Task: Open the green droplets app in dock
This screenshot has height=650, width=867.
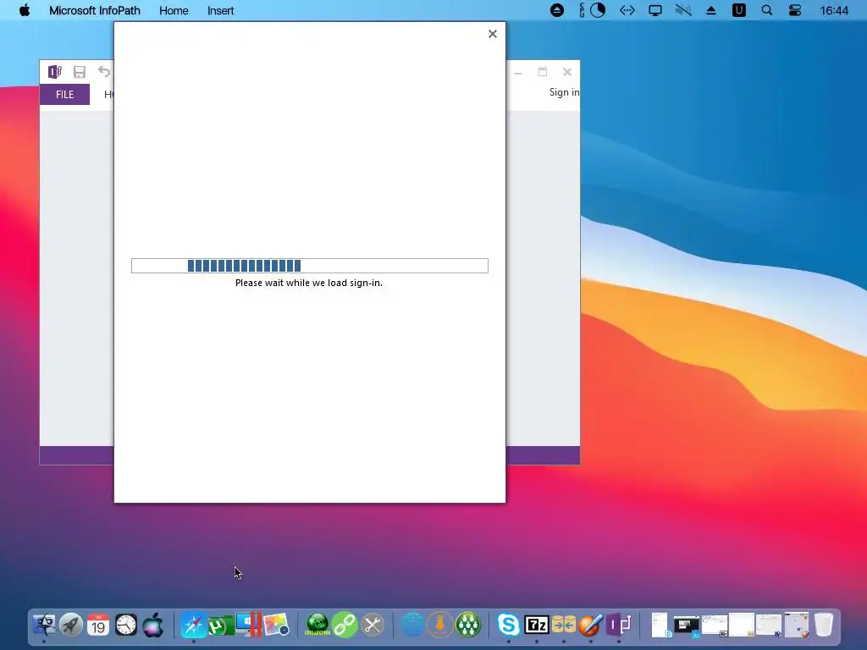Action: (x=467, y=625)
